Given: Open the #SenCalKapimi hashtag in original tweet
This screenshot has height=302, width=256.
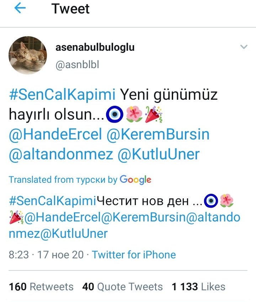Looking at the screenshot, I should pos(62,95).
